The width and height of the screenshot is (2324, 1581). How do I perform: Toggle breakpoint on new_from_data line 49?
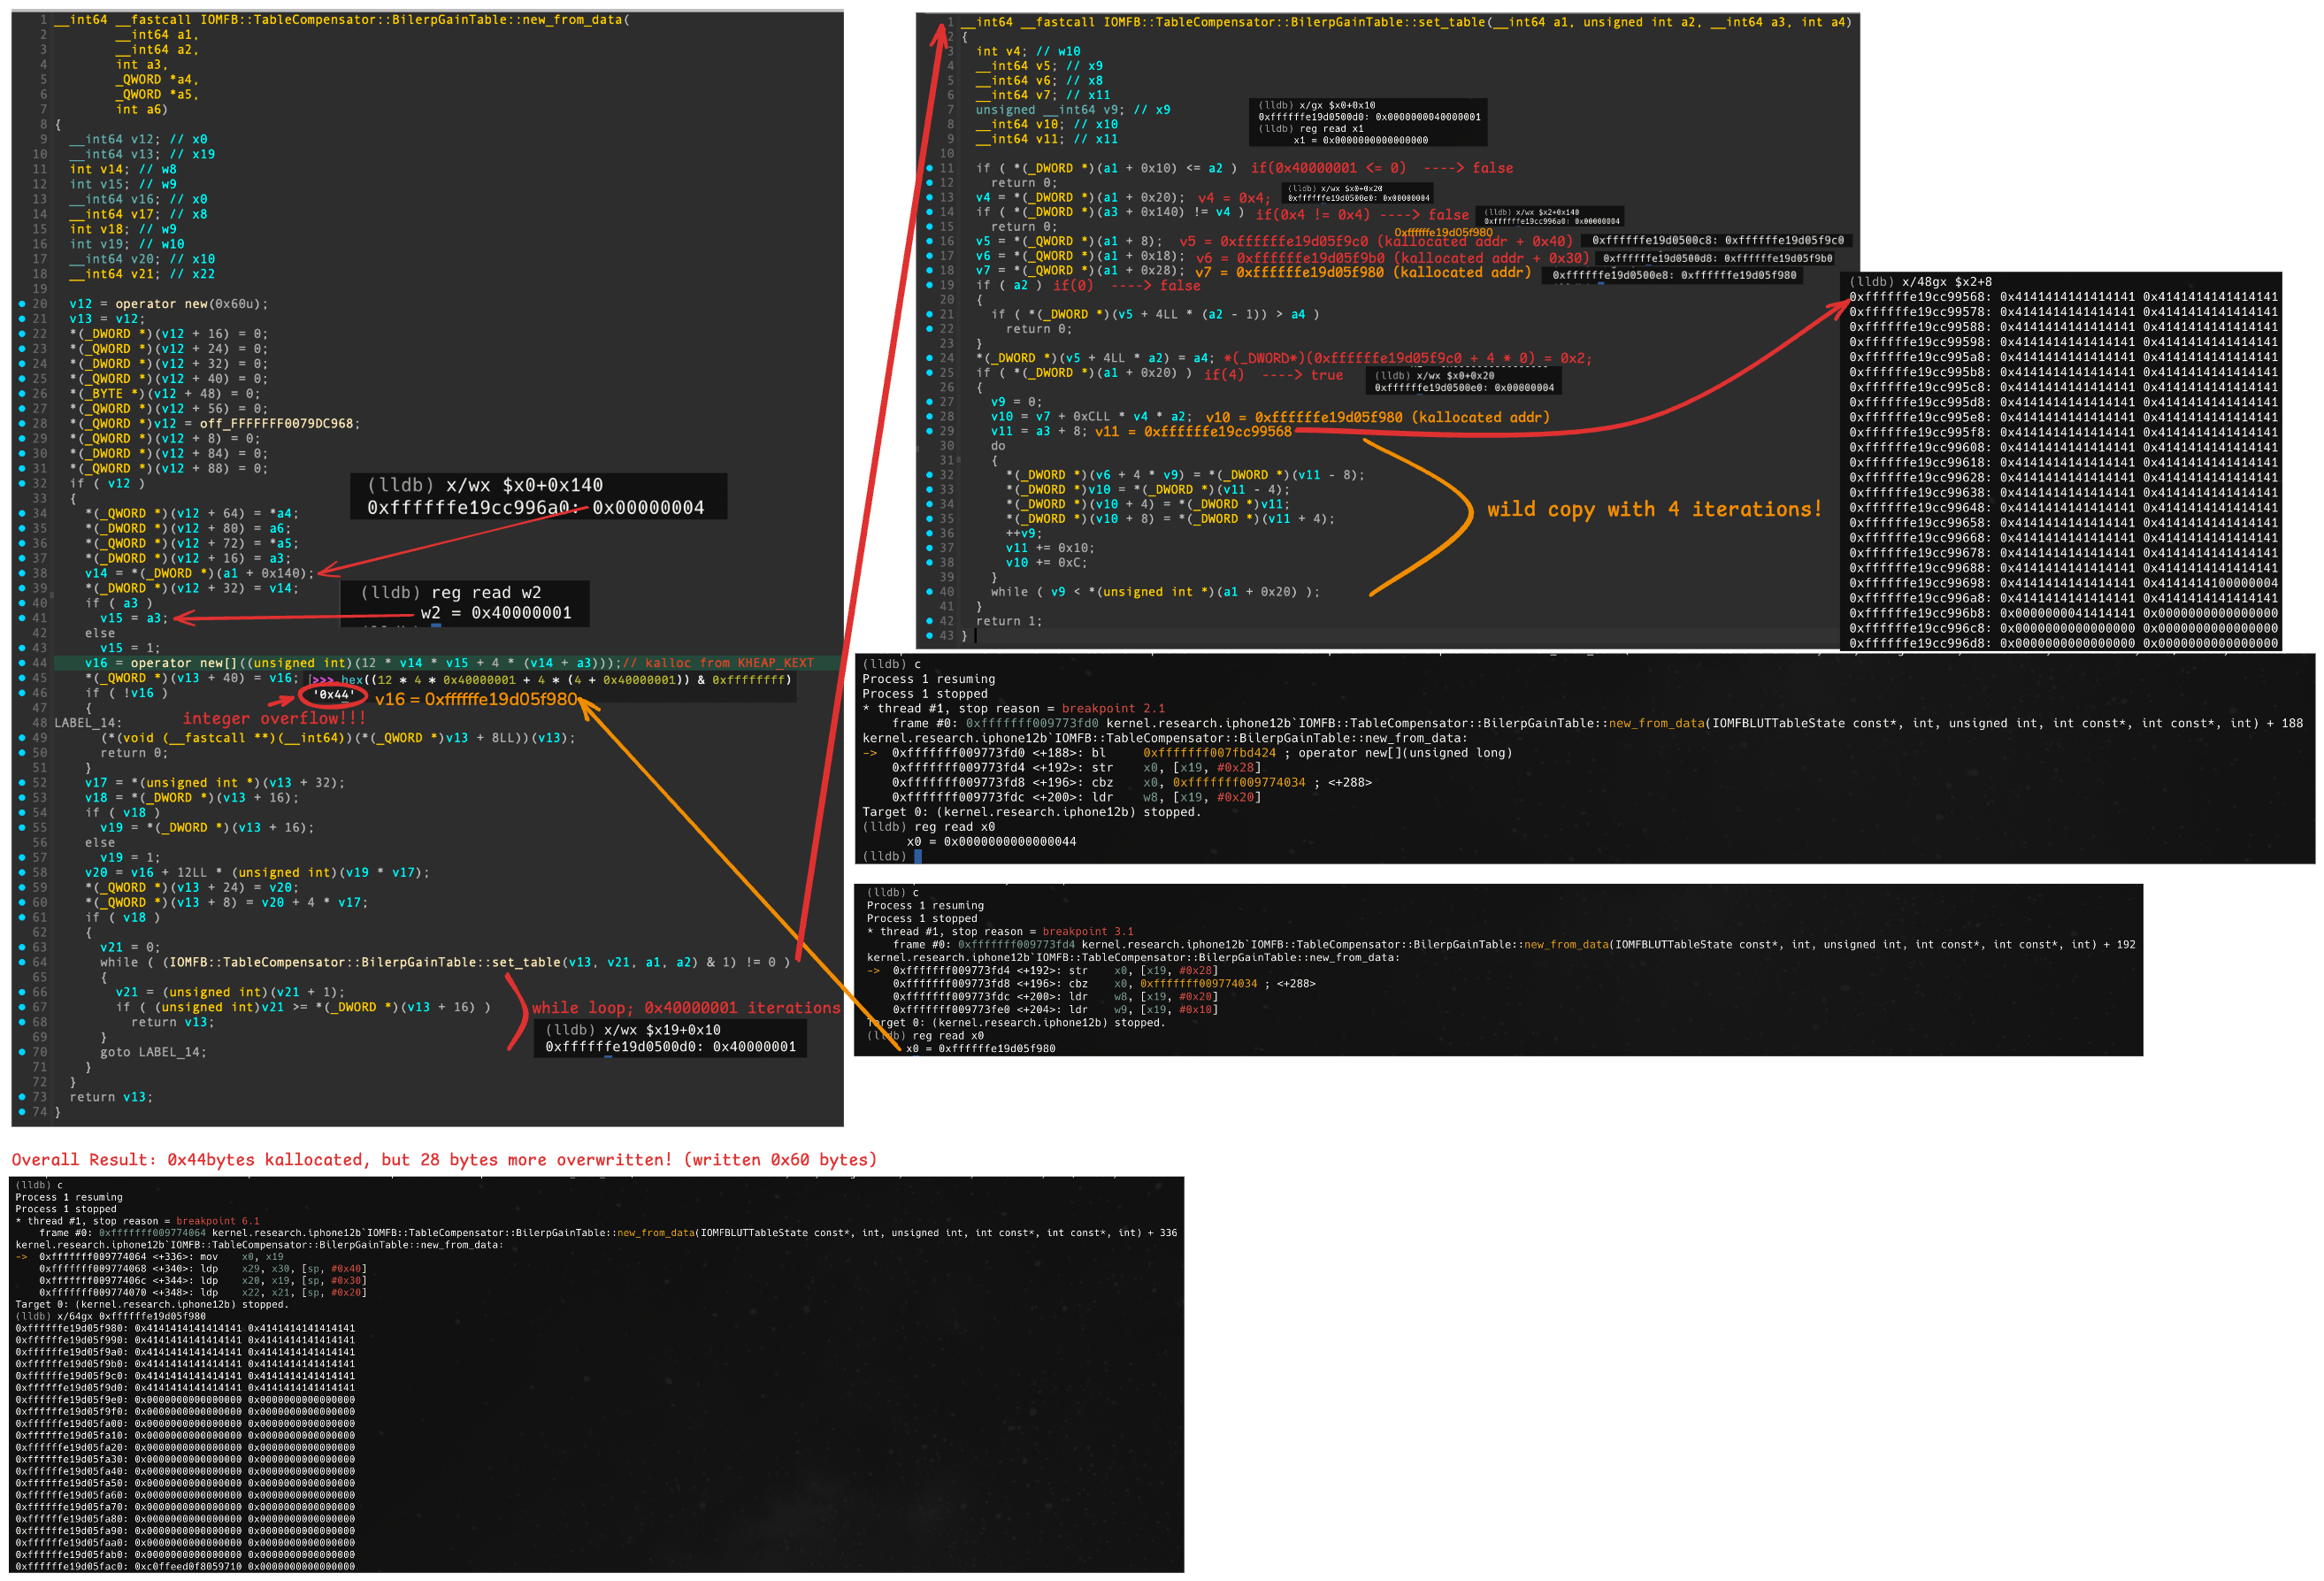click(22, 738)
